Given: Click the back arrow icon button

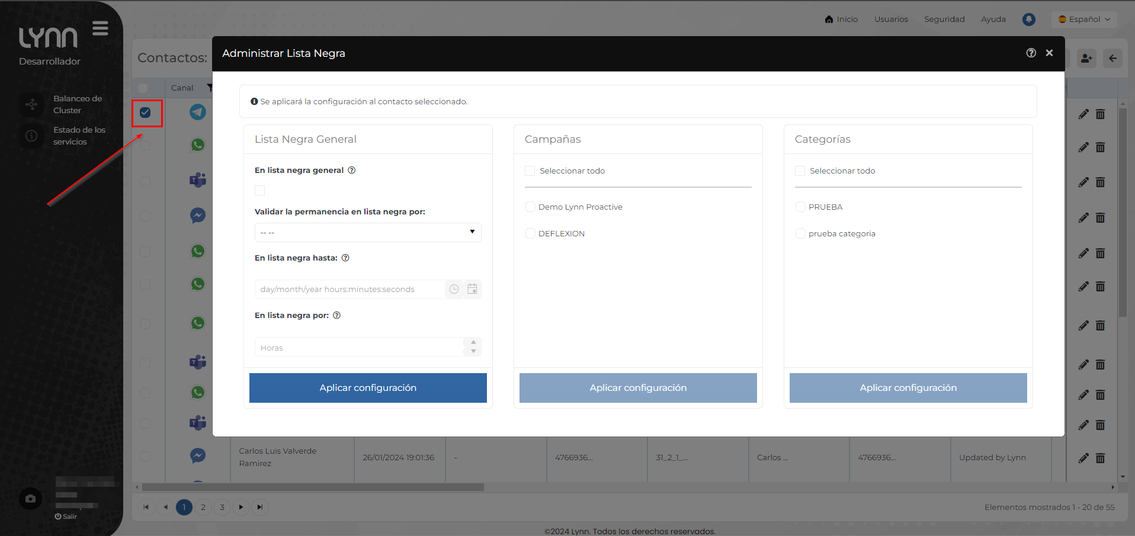Looking at the screenshot, I should click(1112, 58).
